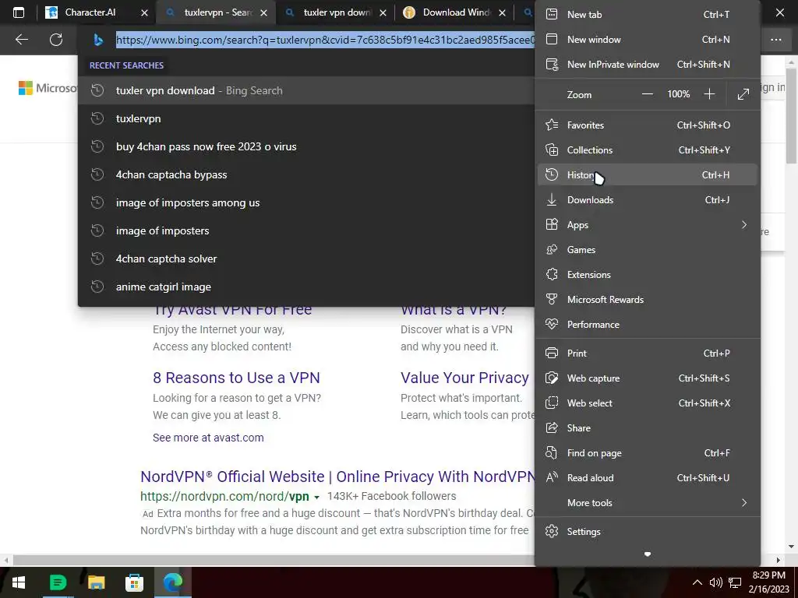Switch to the tuxler vpn download tab

(x=337, y=12)
